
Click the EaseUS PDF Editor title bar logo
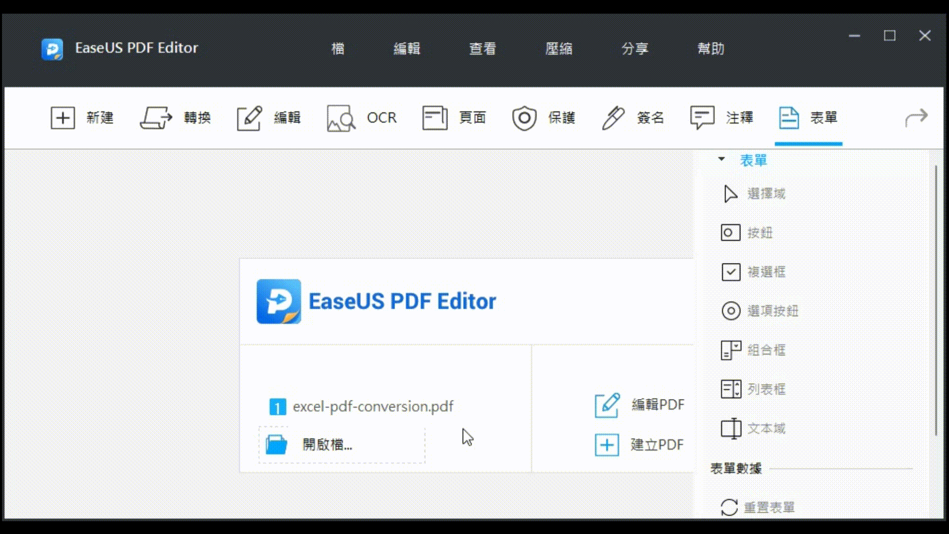point(52,49)
